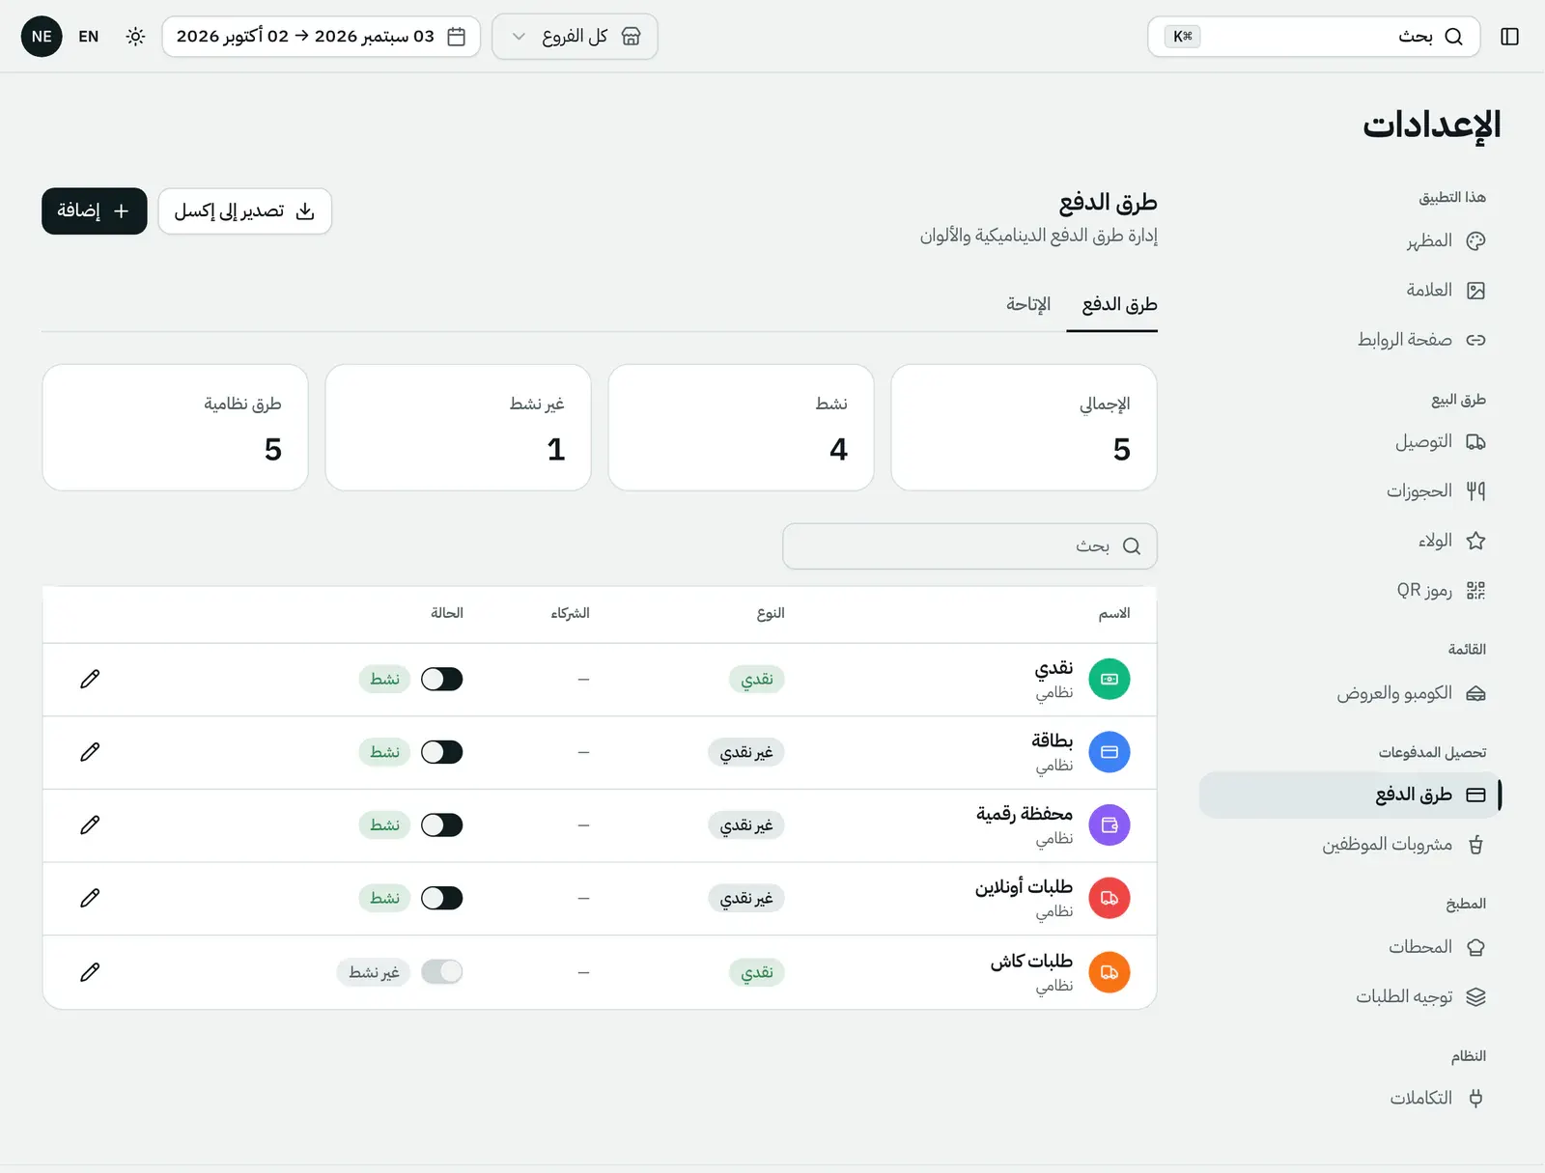Open the NE user avatar menu
1545x1173 pixels.
pyautogui.click(x=42, y=37)
